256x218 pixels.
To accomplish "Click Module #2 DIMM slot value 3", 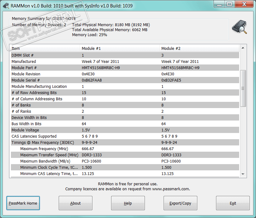I will (x=162, y=55).
